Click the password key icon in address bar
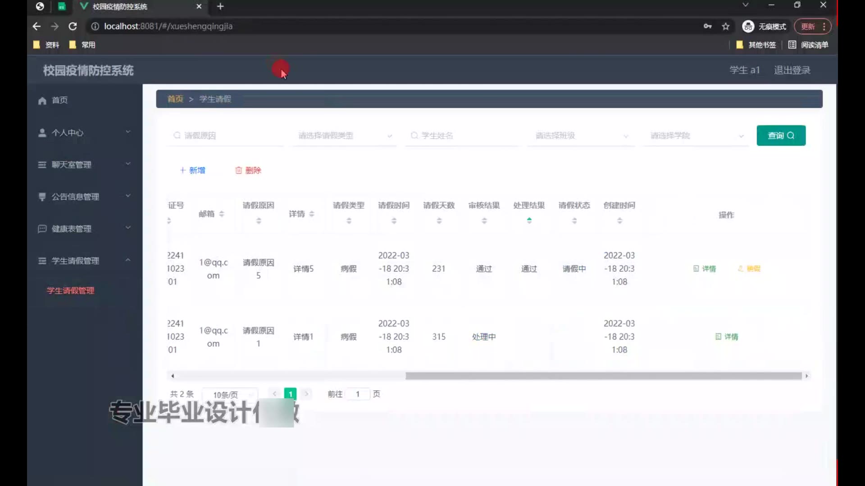The height and width of the screenshot is (486, 865). 707,27
